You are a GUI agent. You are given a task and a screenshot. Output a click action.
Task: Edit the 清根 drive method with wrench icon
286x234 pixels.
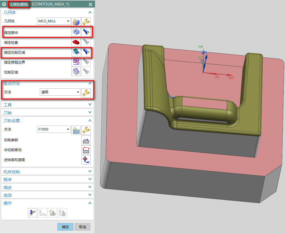pos(86,92)
